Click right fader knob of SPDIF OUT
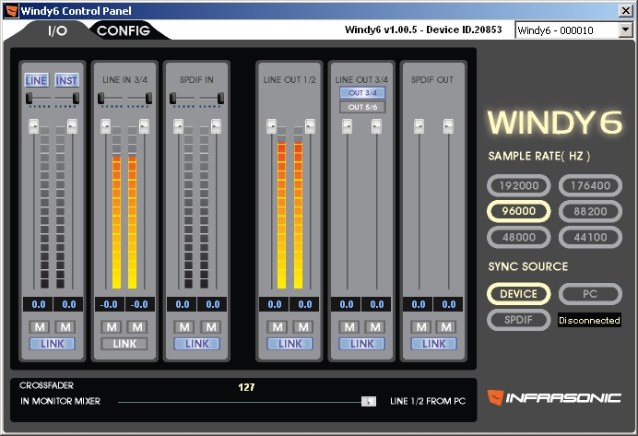Screen dimensions: 638x436 tap(448, 126)
